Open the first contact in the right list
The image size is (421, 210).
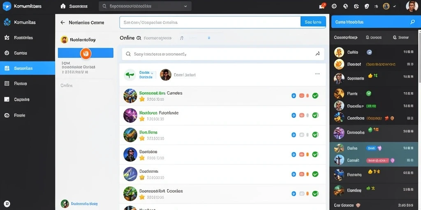pyautogui.click(x=373, y=52)
